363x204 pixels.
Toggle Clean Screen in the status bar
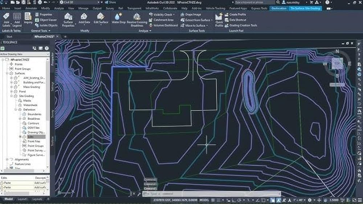(x=354, y=200)
